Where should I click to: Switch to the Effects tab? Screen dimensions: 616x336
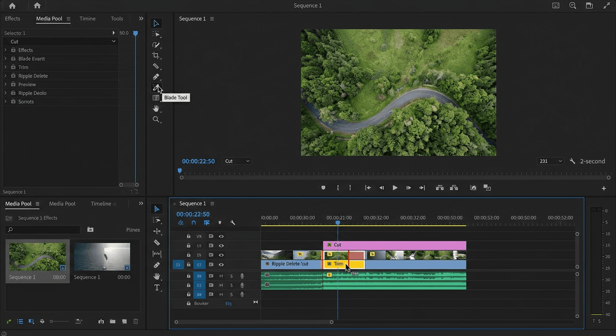(x=12, y=18)
